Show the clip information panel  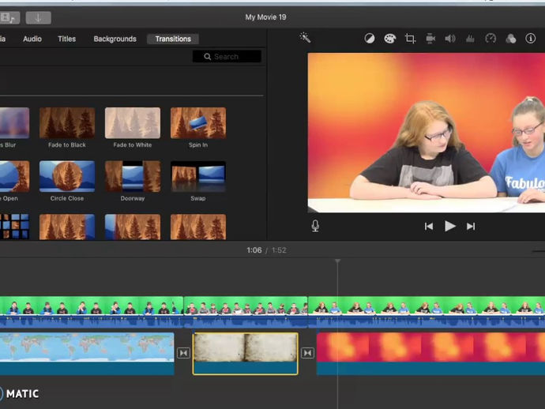[531, 38]
